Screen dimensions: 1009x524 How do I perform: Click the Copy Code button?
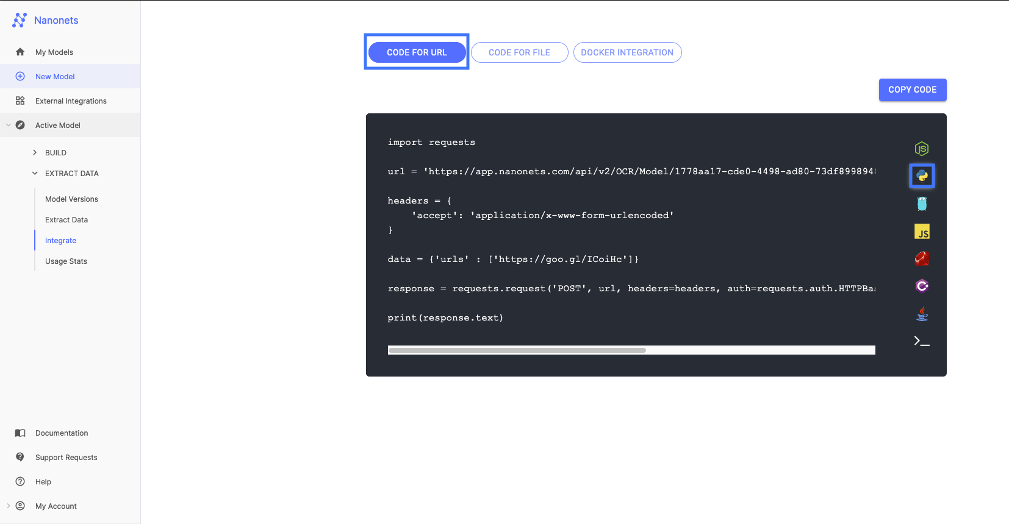pyautogui.click(x=912, y=90)
